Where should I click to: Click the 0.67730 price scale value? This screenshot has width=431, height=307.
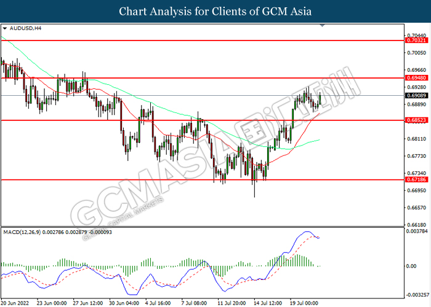point(417,156)
